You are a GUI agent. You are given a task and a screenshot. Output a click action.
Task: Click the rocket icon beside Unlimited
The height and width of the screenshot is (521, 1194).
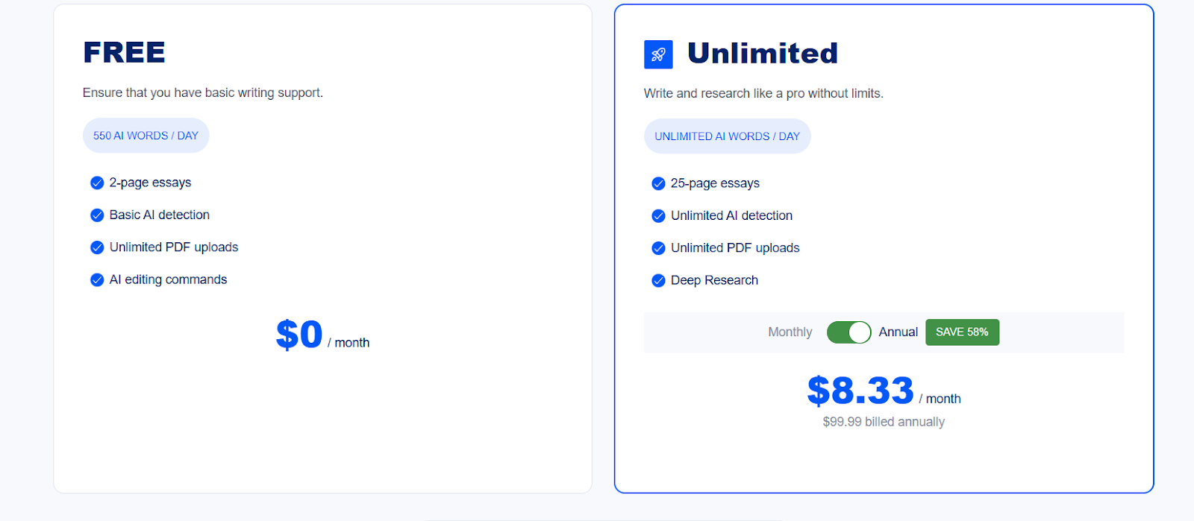(x=658, y=54)
